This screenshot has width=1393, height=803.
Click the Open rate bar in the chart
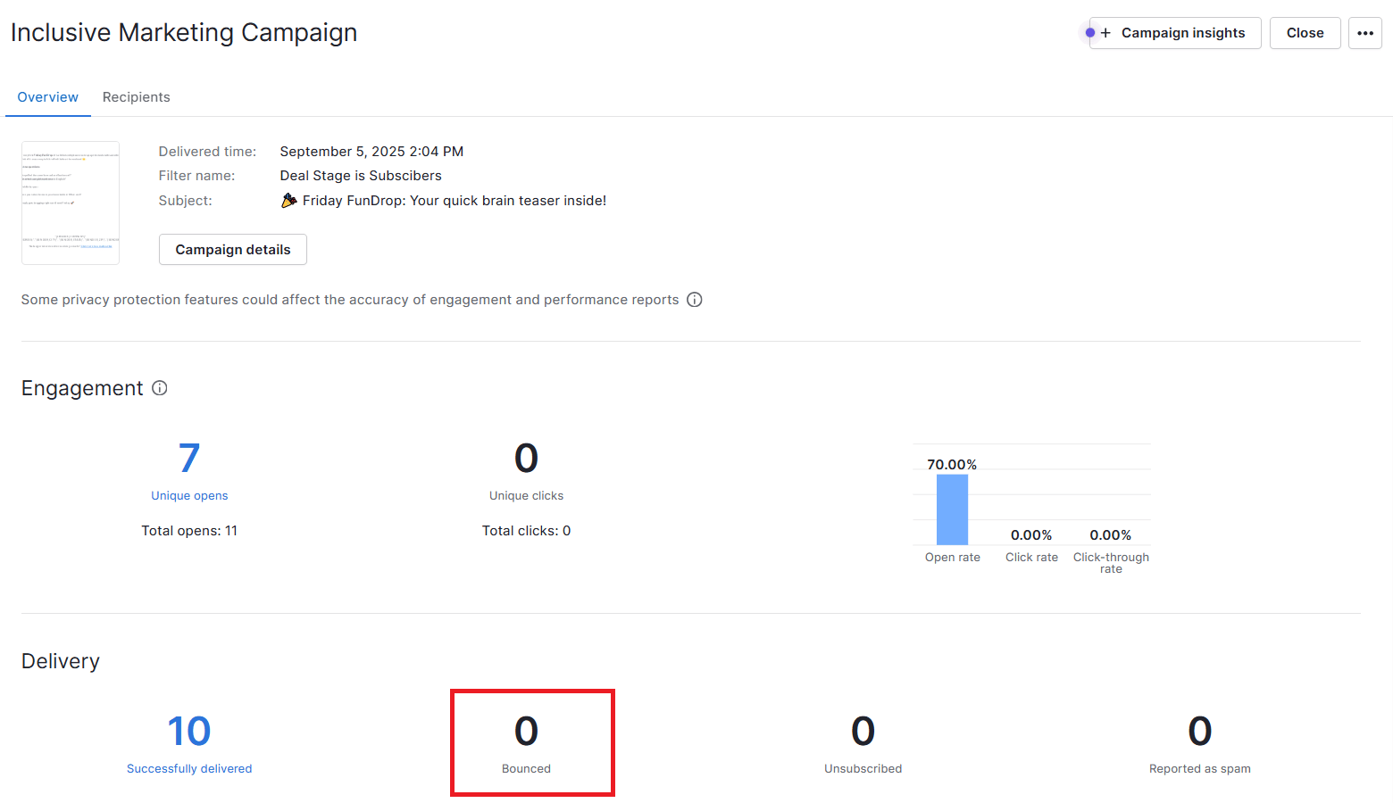(952, 510)
